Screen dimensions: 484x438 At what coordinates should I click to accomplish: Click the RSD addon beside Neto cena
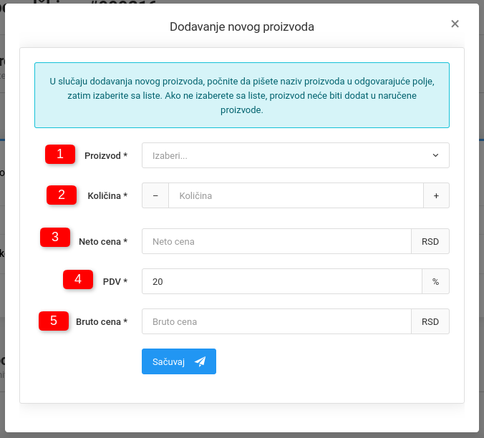(430, 242)
